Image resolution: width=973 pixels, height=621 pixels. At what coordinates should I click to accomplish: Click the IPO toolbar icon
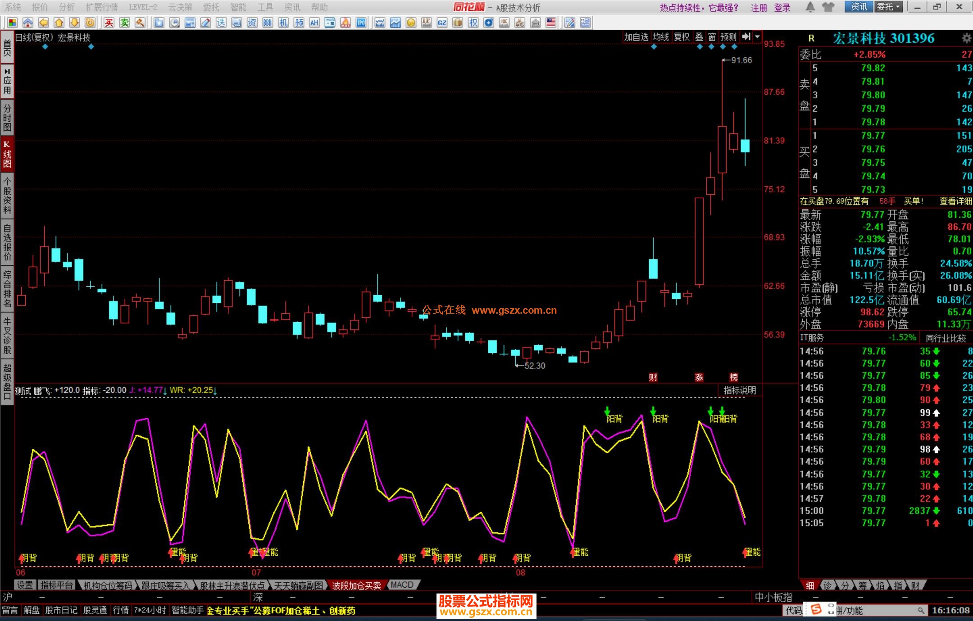[x=361, y=23]
